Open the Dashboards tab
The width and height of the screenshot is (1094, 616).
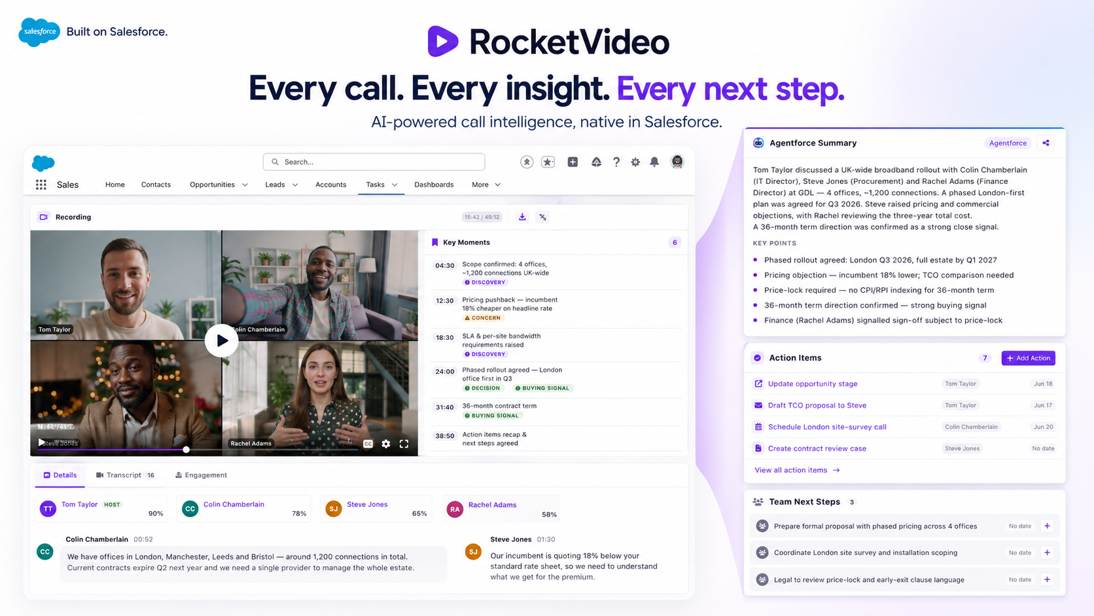pos(434,185)
